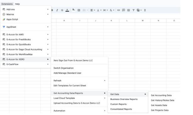
Task: Click the Macros play icon
Action: click(4, 14)
